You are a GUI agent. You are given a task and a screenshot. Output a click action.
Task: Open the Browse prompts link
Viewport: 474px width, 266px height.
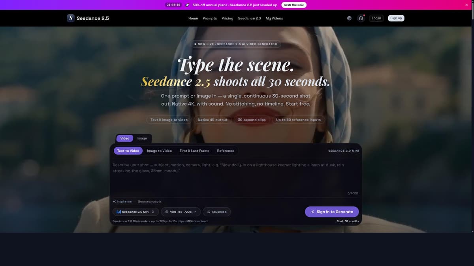(x=150, y=201)
